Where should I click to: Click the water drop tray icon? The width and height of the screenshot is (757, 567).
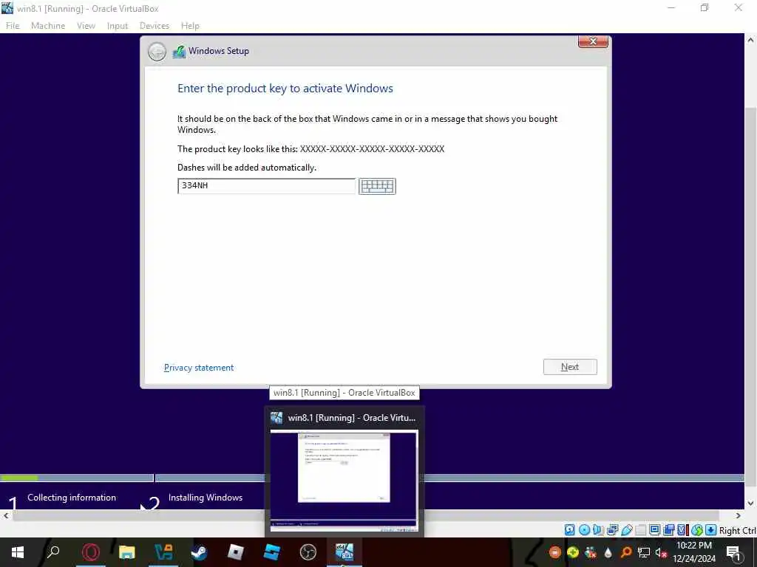pos(608,552)
